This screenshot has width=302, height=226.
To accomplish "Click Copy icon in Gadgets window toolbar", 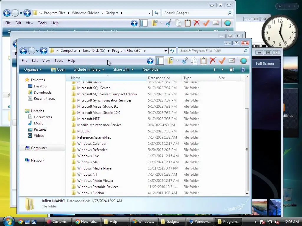I will click(178, 23).
